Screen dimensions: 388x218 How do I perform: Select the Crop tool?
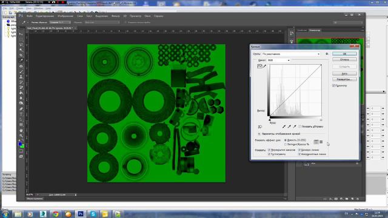tap(21, 55)
